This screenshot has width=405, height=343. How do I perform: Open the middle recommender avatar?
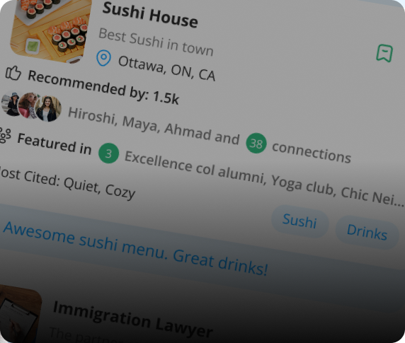(28, 105)
